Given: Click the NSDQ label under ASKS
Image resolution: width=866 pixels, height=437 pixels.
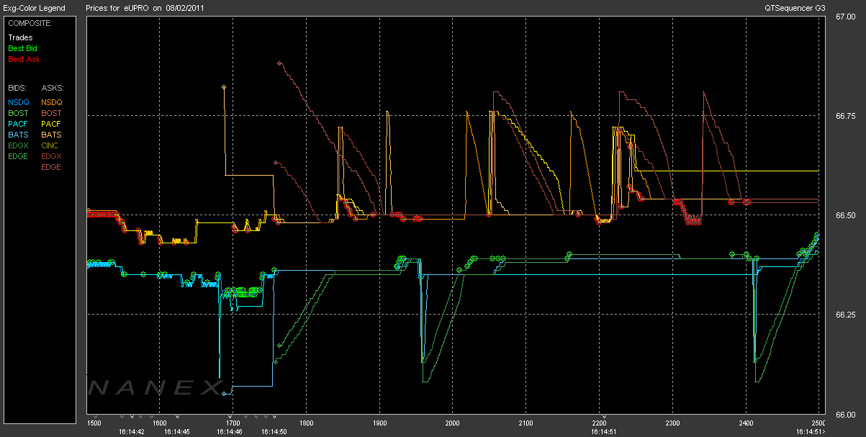Looking at the screenshot, I should (x=52, y=102).
